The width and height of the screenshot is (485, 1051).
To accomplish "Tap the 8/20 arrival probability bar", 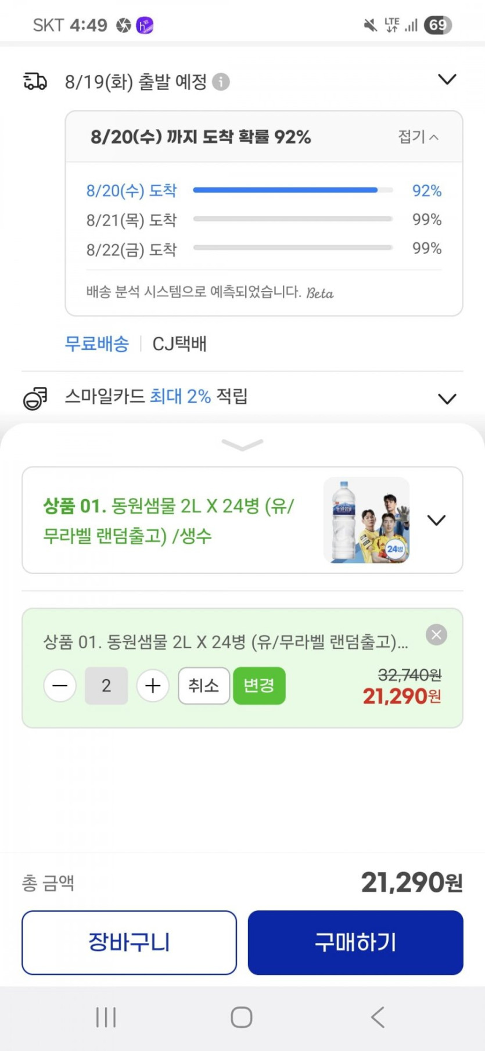I will tap(292, 190).
